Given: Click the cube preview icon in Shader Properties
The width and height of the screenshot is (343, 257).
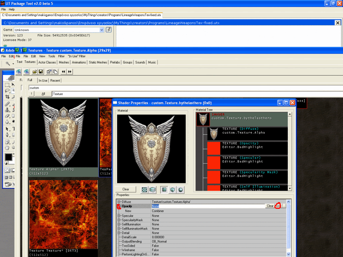Looking at the screenshot, I should (172, 190).
